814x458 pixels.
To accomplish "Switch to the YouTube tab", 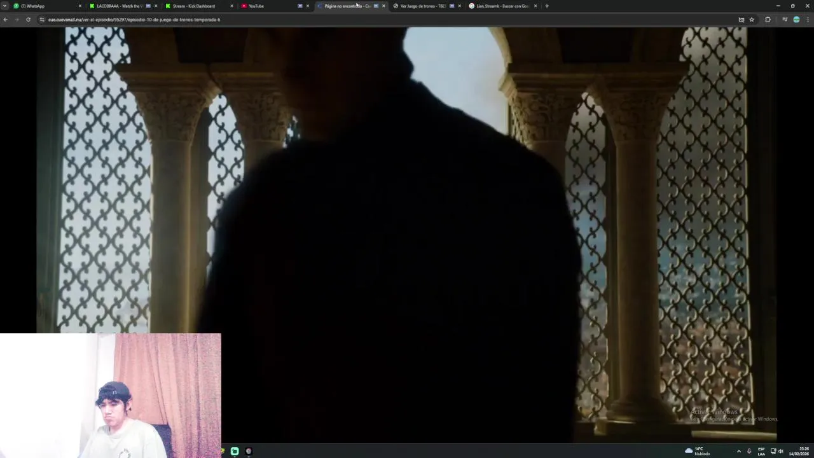I will coord(275,6).
